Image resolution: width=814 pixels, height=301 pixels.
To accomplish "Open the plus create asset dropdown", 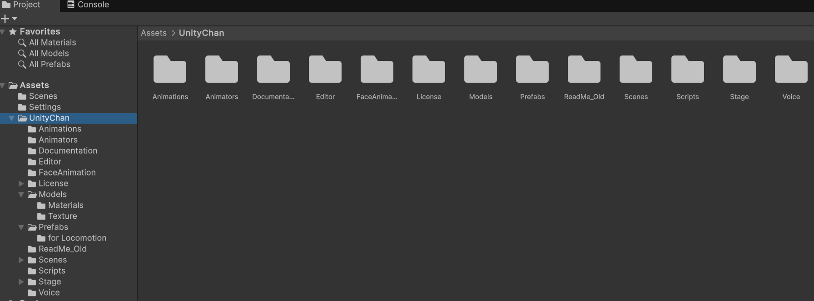I will coord(9,19).
